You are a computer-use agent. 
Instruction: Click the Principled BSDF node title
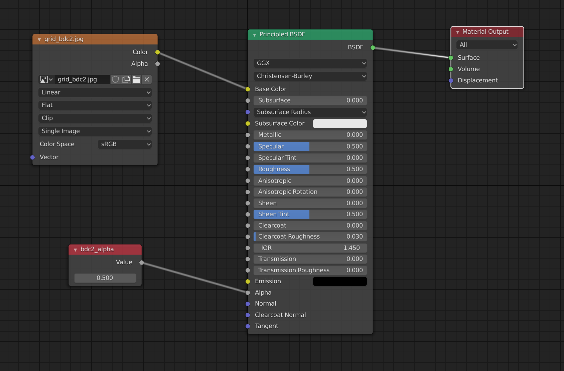tap(282, 34)
